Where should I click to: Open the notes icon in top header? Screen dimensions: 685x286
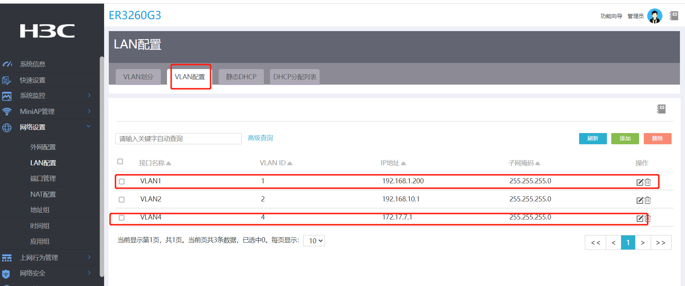[x=674, y=16]
